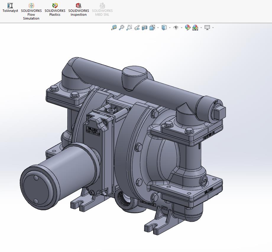Expand the Display Style dropdown arrow

point(170,28)
